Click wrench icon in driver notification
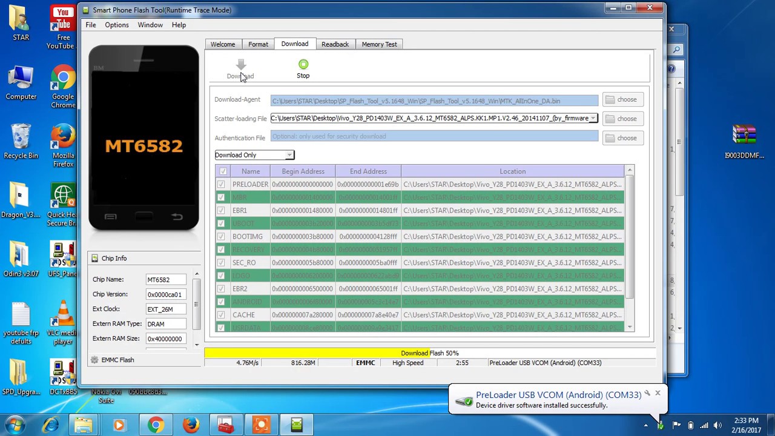The height and width of the screenshot is (436, 775). tap(647, 394)
